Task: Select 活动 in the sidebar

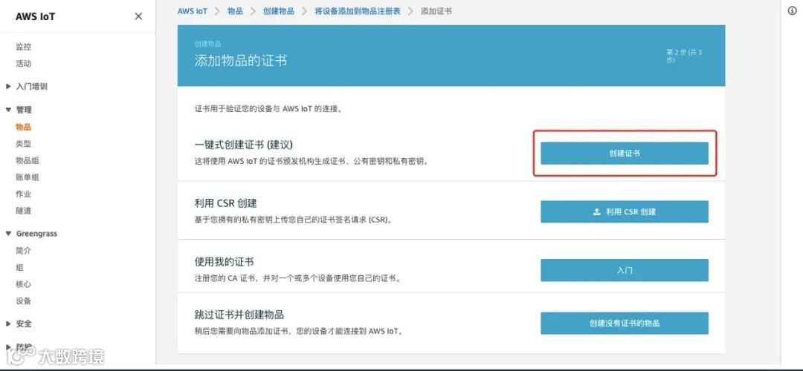Action: tap(24, 63)
